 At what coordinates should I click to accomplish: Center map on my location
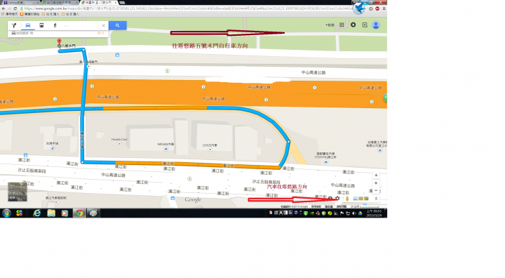[376, 176]
